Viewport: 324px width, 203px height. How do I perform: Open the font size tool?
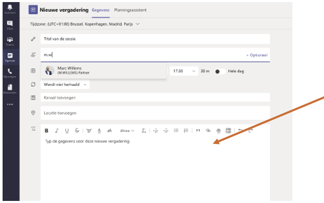click(109, 130)
